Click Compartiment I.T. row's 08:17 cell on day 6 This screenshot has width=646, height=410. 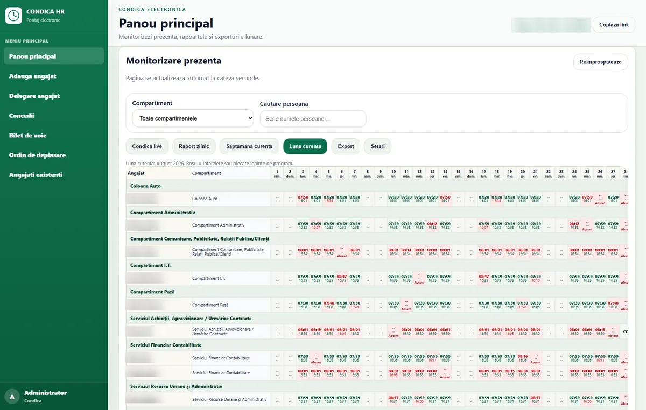pyautogui.click(x=342, y=278)
